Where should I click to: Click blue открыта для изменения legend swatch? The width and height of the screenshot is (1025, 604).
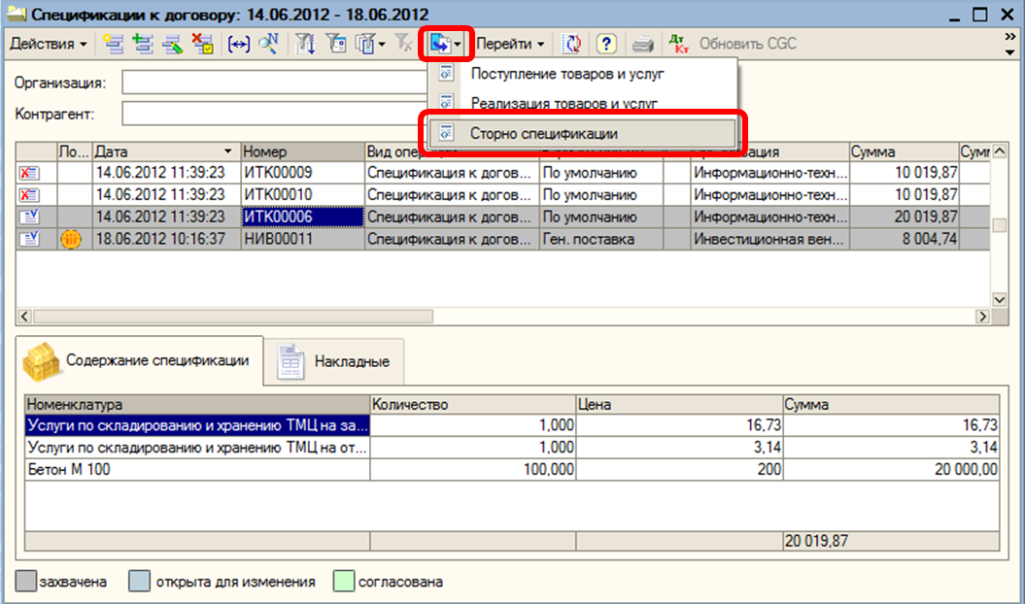139,581
